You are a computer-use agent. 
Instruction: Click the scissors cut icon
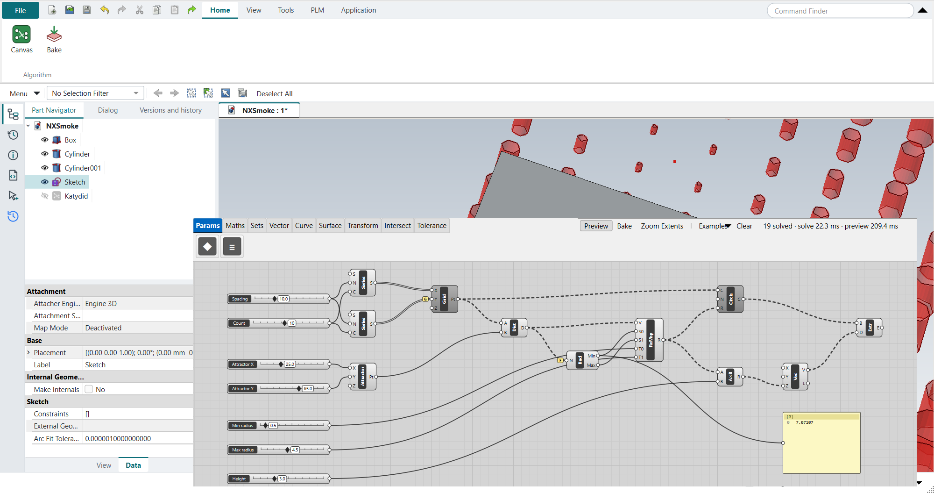[x=139, y=10]
